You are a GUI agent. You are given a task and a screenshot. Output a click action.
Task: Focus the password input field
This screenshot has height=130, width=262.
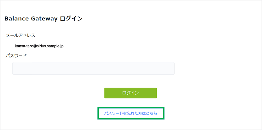pos(93,68)
